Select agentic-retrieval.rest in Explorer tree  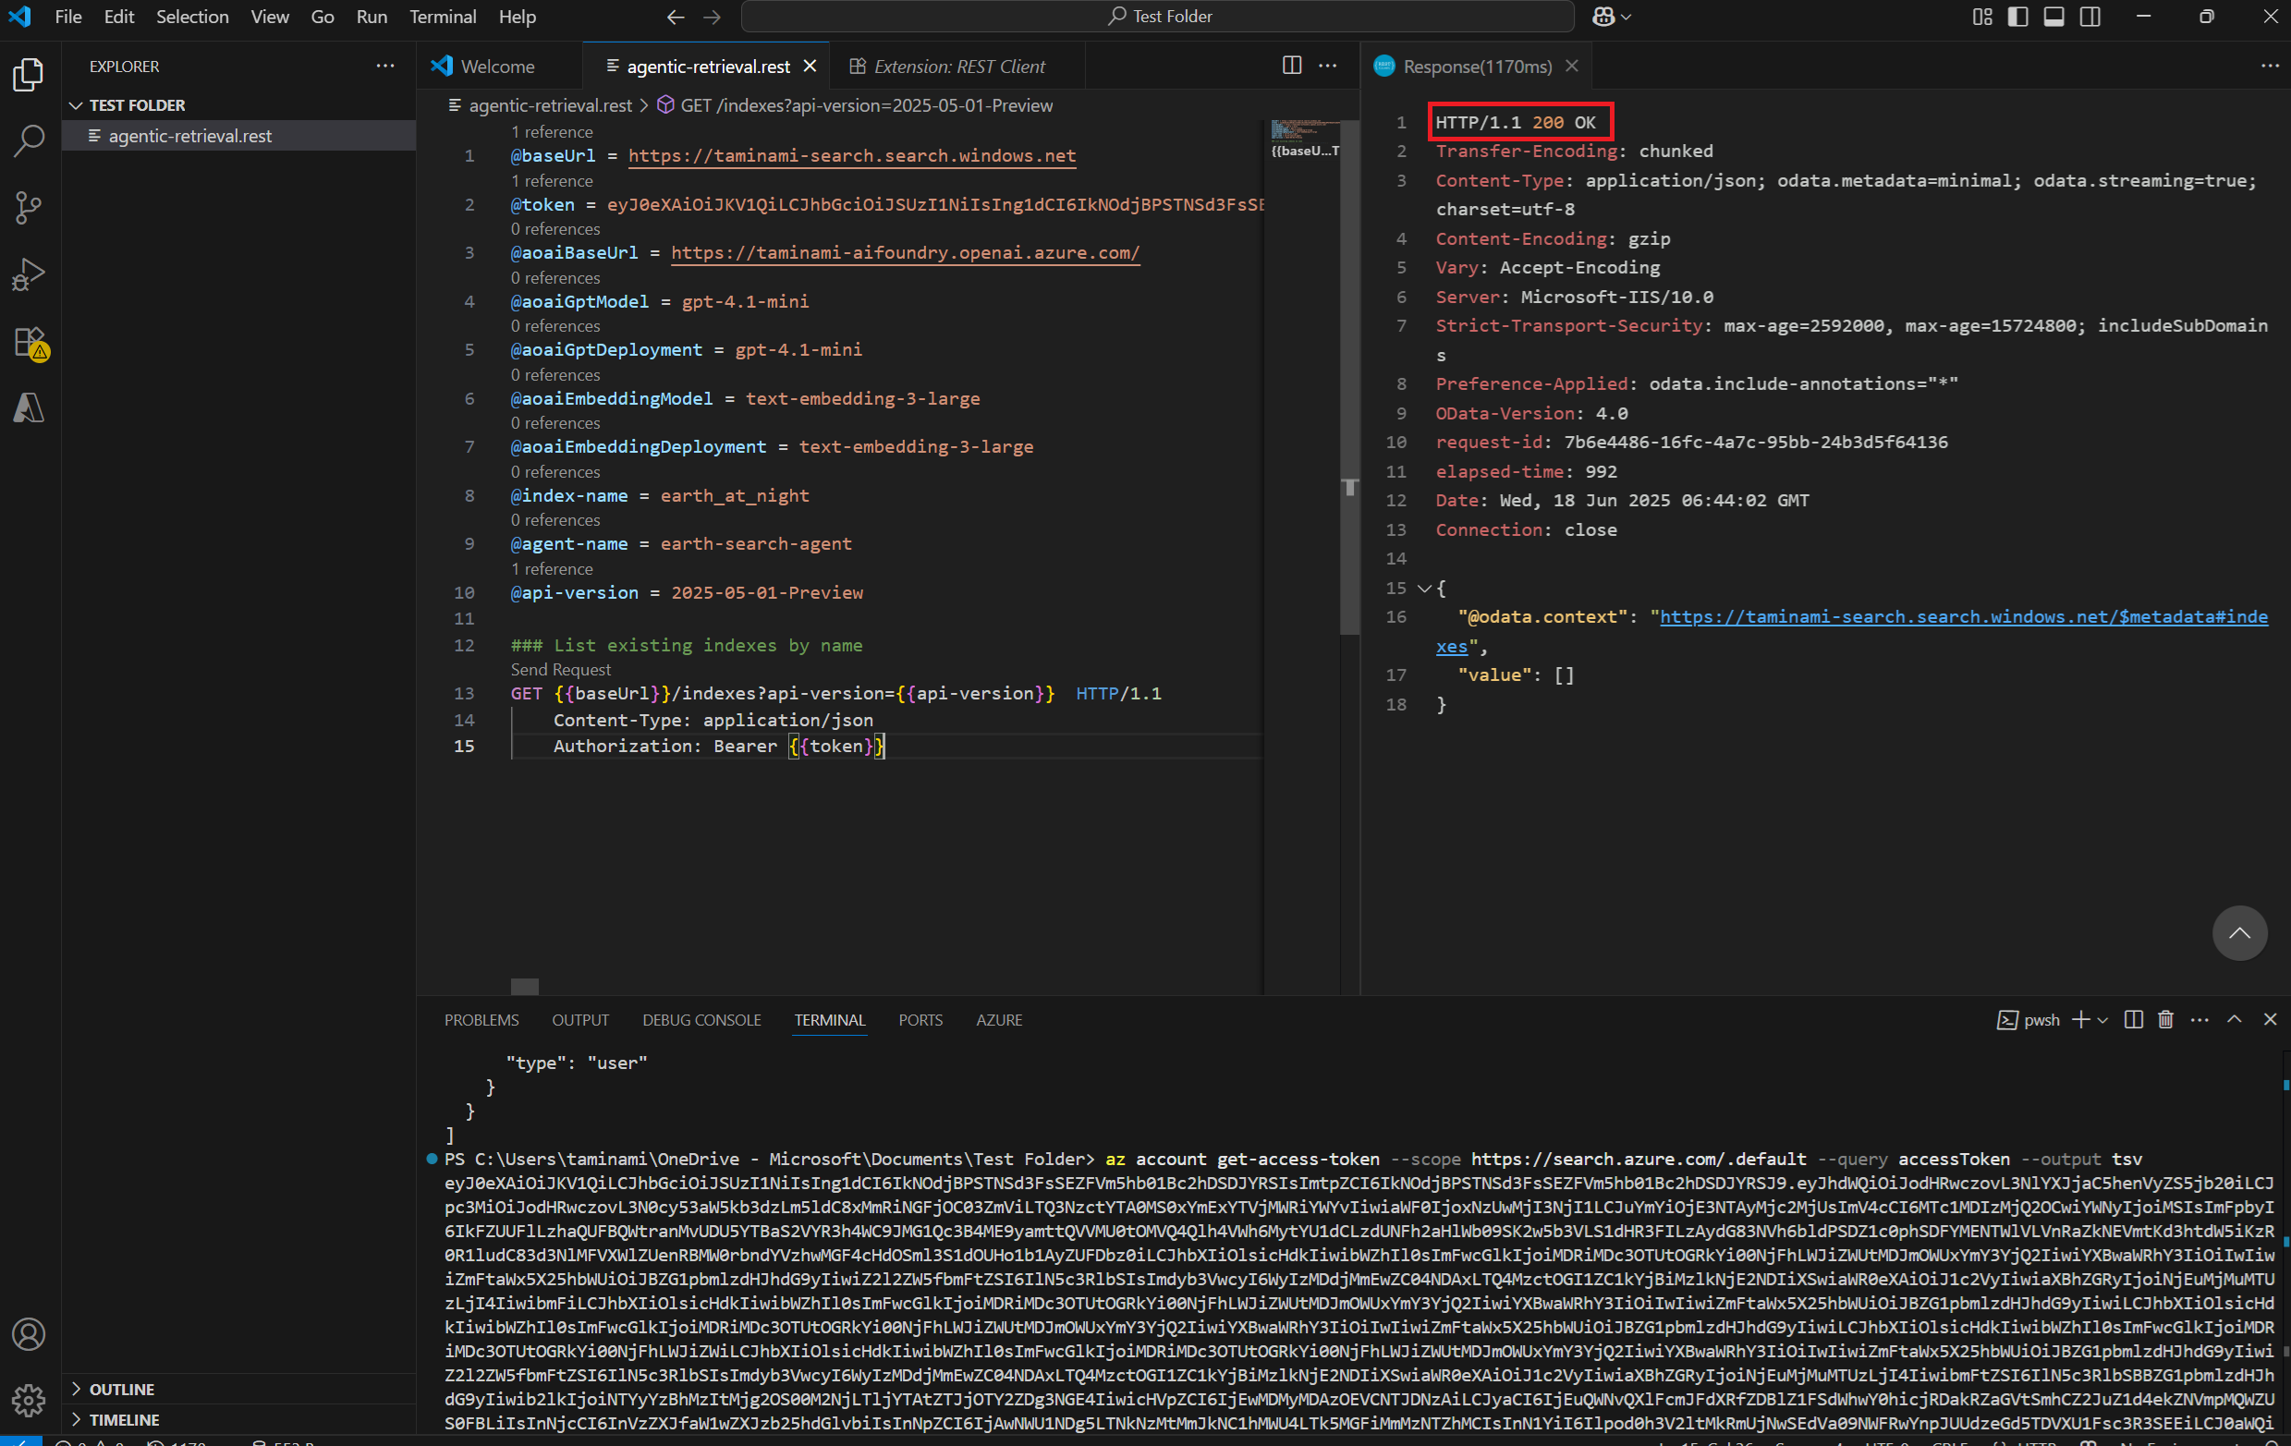point(238,136)
